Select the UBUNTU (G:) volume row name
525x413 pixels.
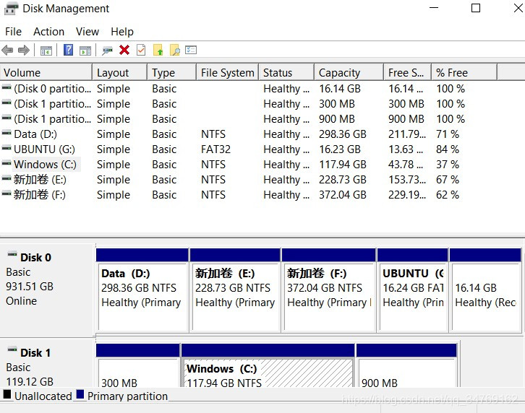[x=45, y=149]
